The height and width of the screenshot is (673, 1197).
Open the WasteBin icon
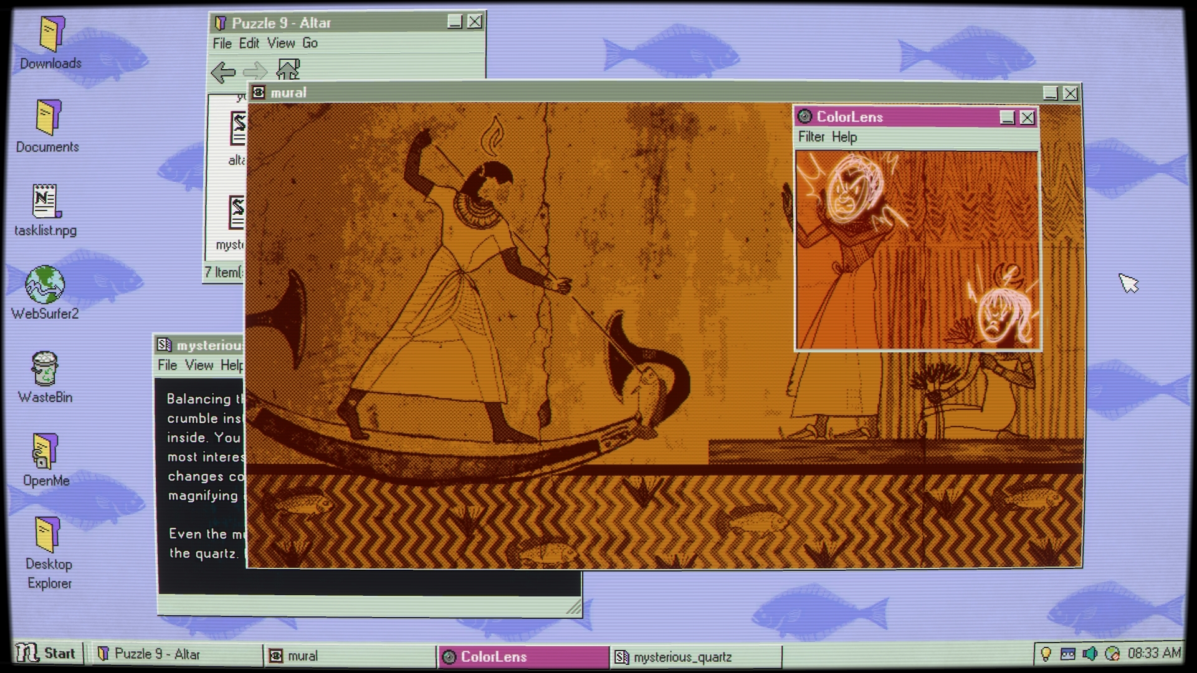[45, 369]
